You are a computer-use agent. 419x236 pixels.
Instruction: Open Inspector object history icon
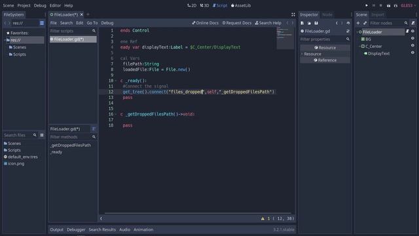click(x=348, y=24)
